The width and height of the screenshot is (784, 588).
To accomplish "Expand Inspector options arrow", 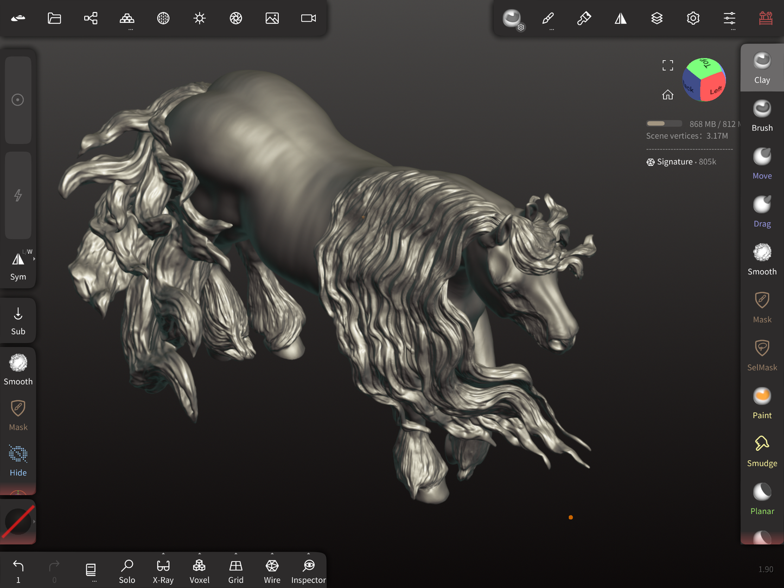I will point(308,554).
